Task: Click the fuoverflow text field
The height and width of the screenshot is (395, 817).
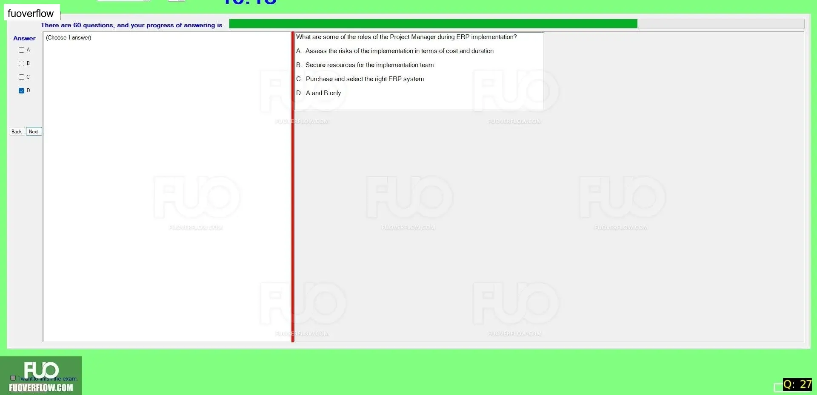Action: pos(32,13)
